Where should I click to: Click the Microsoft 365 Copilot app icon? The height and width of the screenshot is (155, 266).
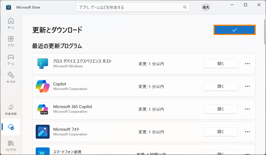point(43,109)
